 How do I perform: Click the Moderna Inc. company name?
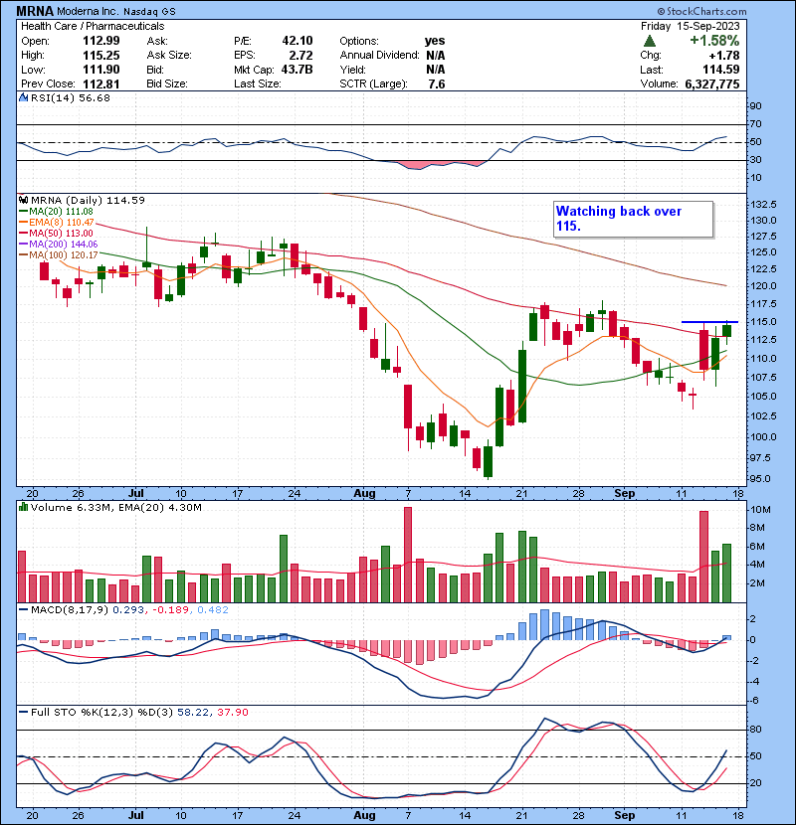coord(88,11)
